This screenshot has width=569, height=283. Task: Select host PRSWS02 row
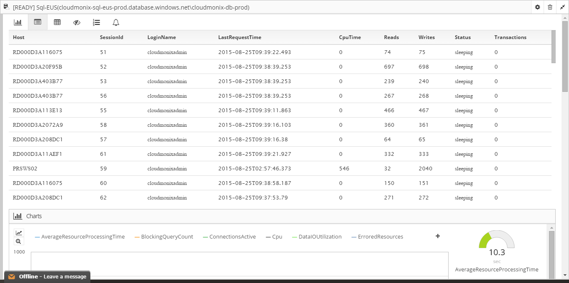280,169
